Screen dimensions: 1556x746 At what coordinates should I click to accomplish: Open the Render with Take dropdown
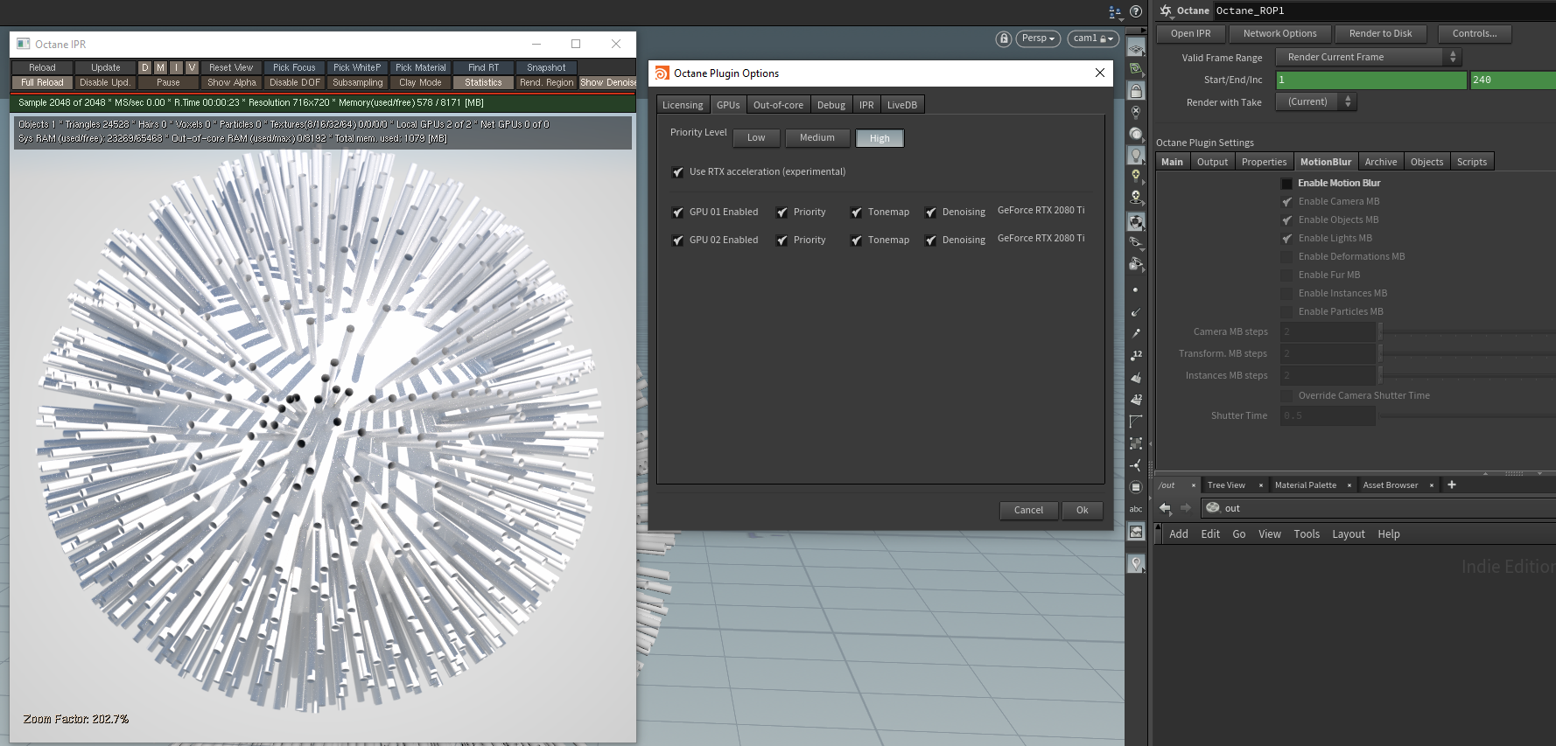coord(1315,101)
